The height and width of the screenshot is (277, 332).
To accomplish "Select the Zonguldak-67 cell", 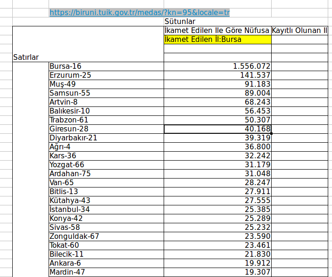I will (74, 236).
